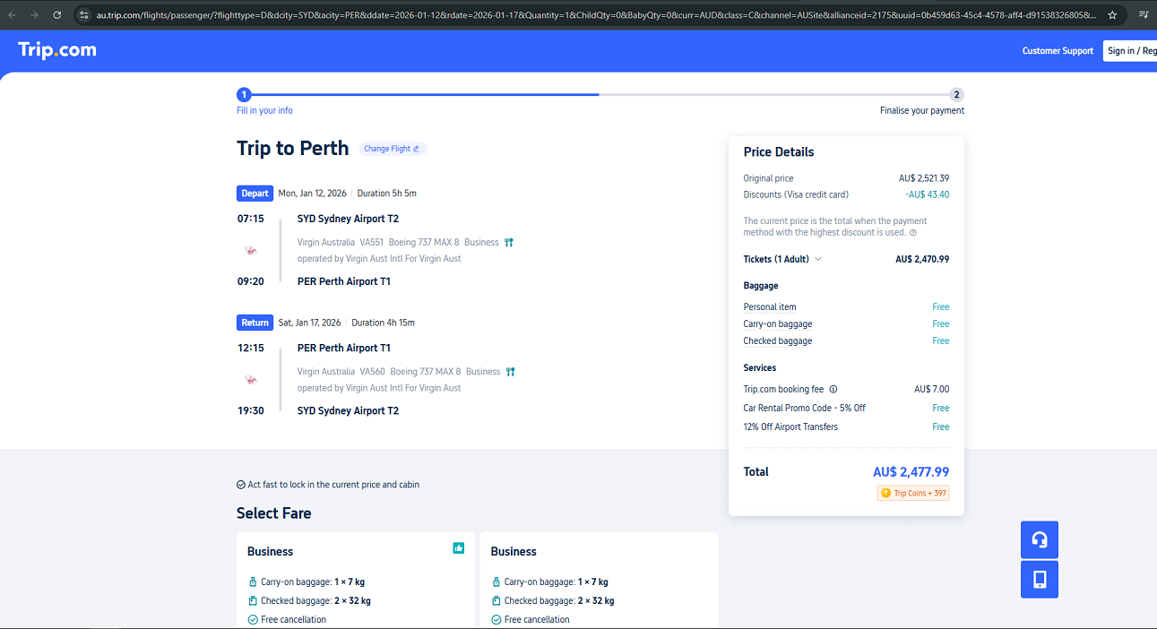Image resolution: width=1157 pixels, height=629 pixels.
Task: Click step 1 Fill in your info
Action: pos(264,101)
